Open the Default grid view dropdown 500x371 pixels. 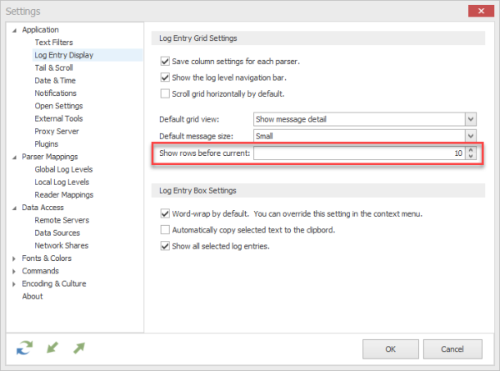tap(471, 119)
